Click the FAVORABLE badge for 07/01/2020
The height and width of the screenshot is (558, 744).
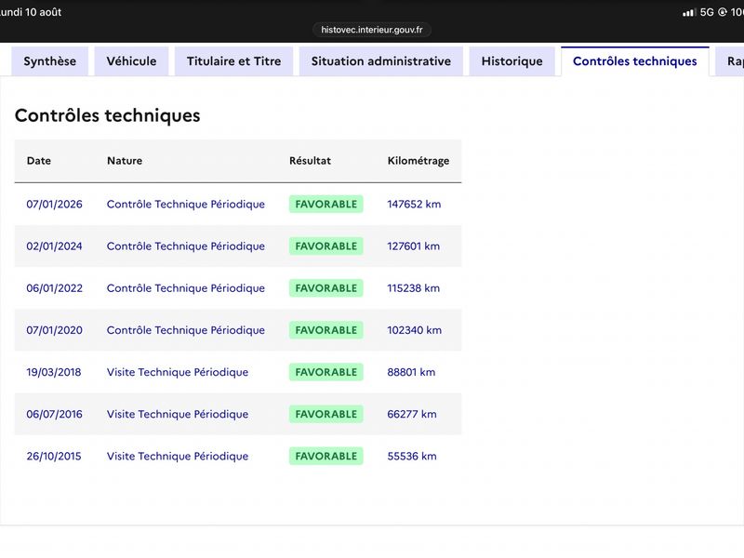click(x=326, y=330)
